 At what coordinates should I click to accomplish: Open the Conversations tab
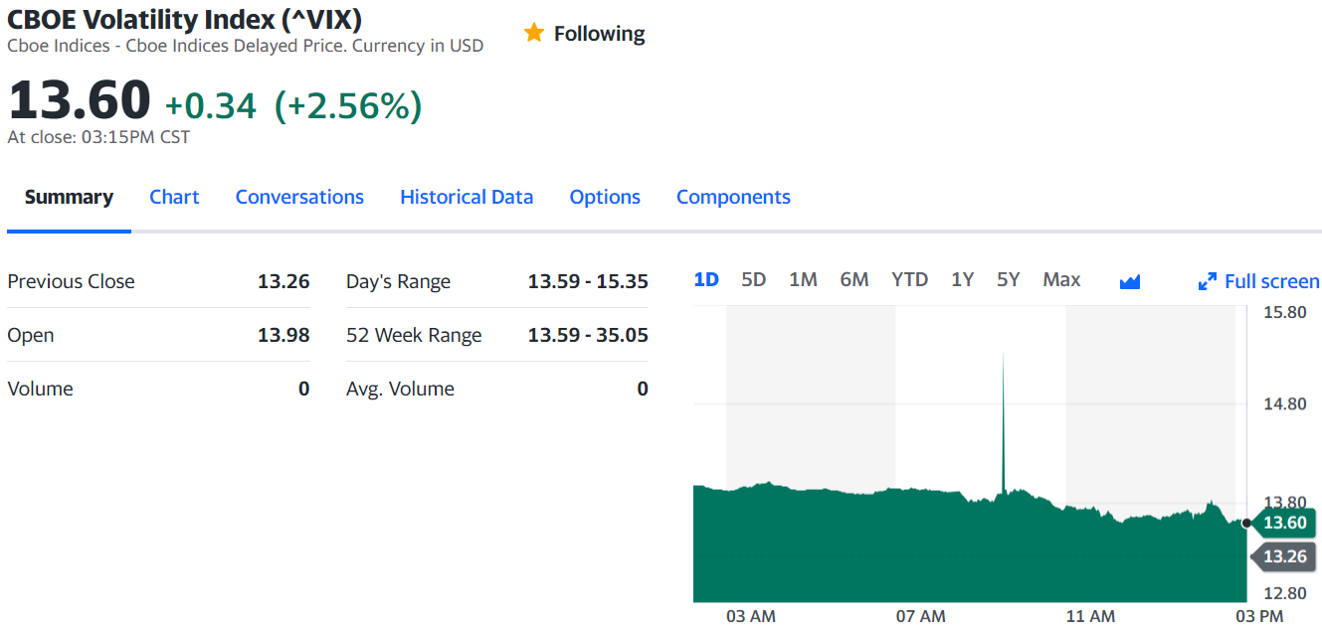pyautogui.click(x=299, y=197)
